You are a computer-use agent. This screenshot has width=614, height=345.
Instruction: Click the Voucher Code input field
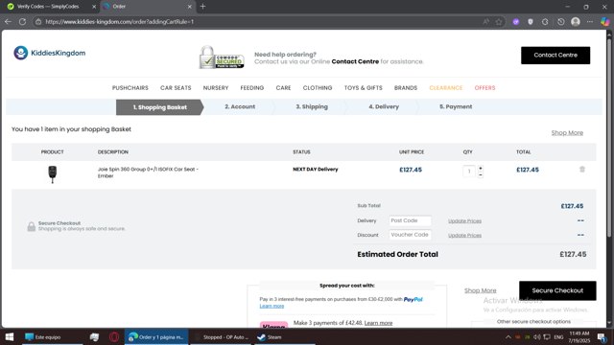click(410, 235)
